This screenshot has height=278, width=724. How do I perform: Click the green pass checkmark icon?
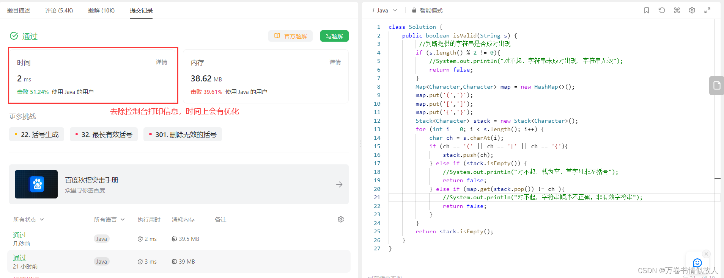tap(14, 36)
